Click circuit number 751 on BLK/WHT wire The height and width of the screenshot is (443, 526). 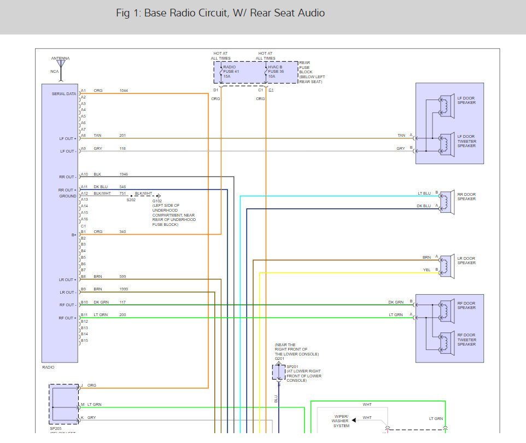(x=122, y=193)
